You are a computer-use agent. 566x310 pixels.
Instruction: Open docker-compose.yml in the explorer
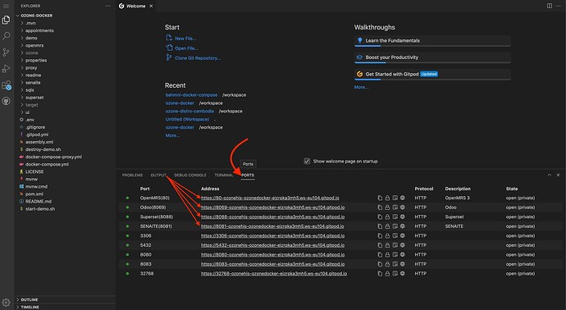tap(47, 164)
